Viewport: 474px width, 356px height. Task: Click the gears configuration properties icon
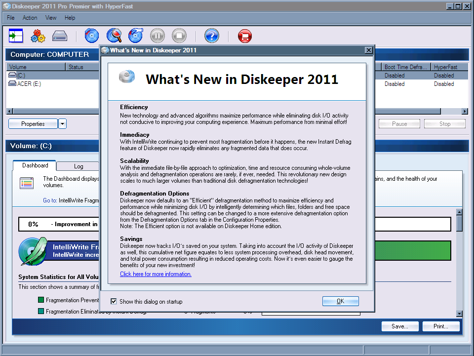coord(38,36)
